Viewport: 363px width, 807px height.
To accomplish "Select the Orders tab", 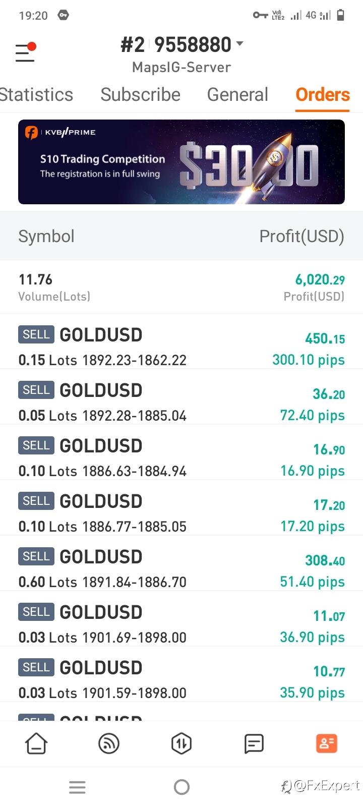I will (x=323, y=95).
